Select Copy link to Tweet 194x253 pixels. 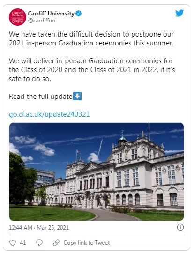pyautogui.click(x=87, y=243)
